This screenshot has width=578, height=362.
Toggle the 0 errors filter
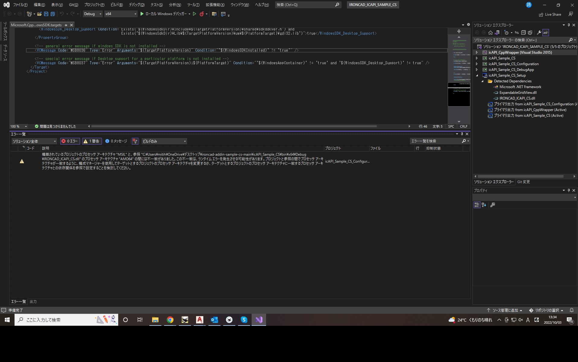70,141
